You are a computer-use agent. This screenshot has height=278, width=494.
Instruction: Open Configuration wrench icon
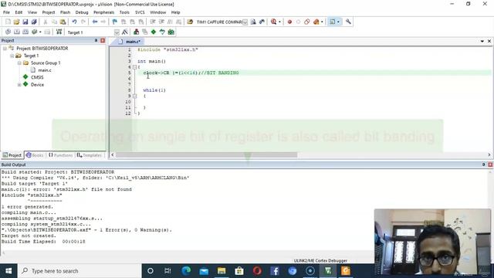348,22
